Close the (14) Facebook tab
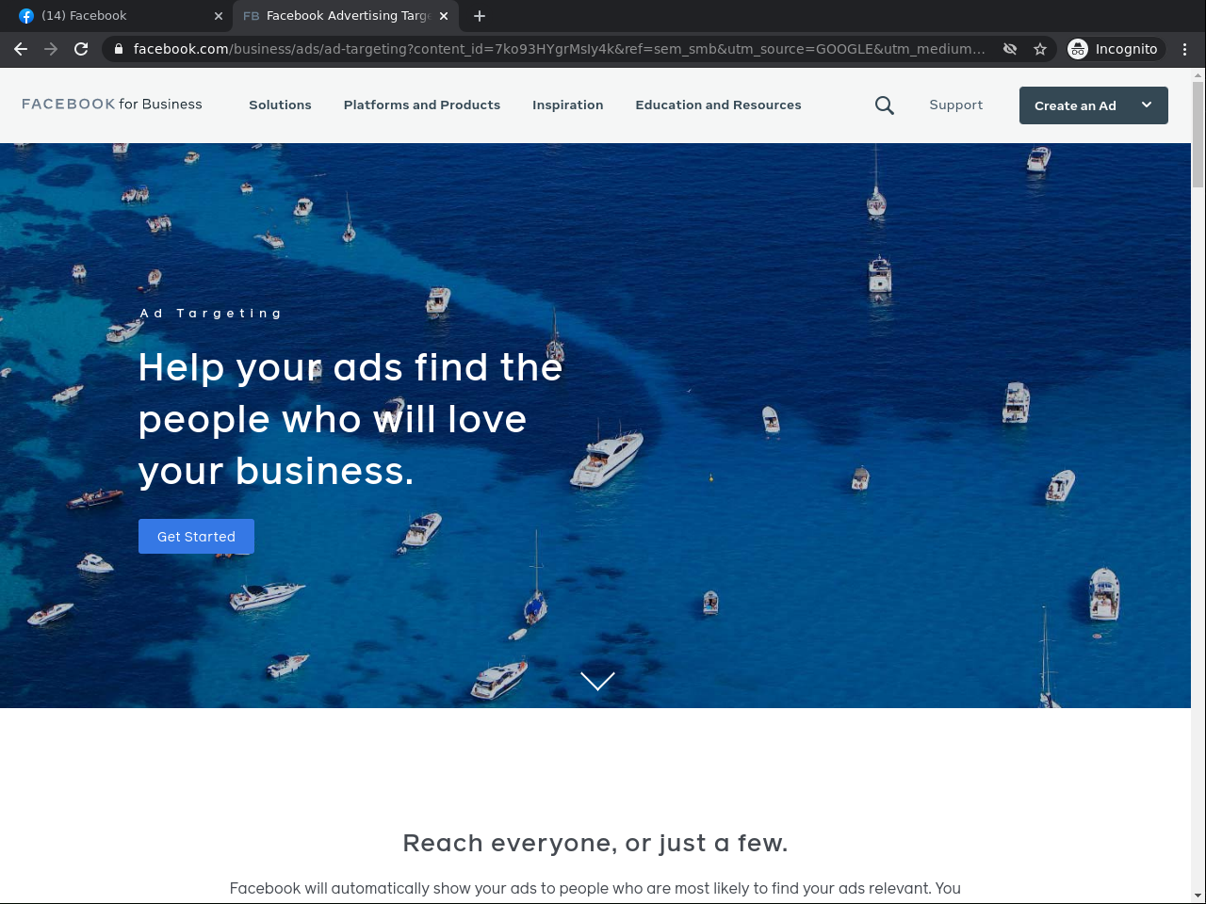 (219, 16)
